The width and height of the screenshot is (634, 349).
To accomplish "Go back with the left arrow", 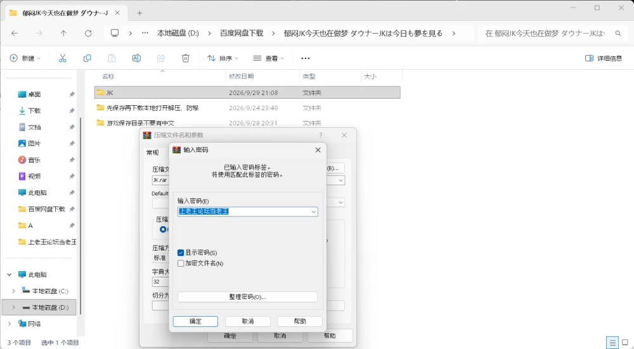I will tap(15, 33).
